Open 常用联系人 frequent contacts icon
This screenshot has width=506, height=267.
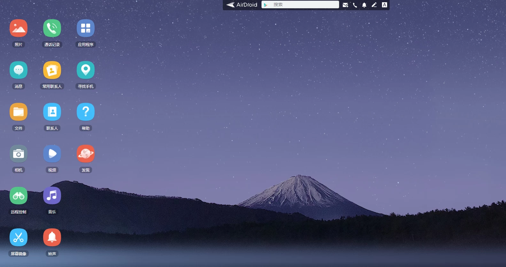(x=52, y=70)
